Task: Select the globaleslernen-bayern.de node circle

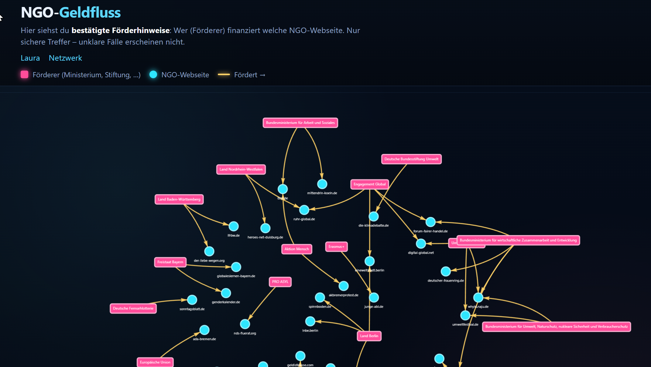Action: coord(236,267)
